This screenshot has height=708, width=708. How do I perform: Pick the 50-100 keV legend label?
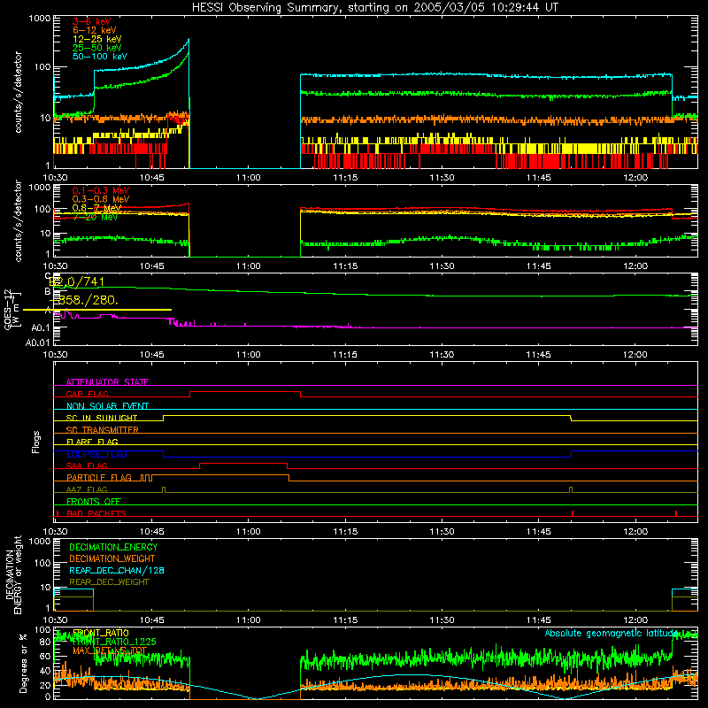tap(100, 57)
